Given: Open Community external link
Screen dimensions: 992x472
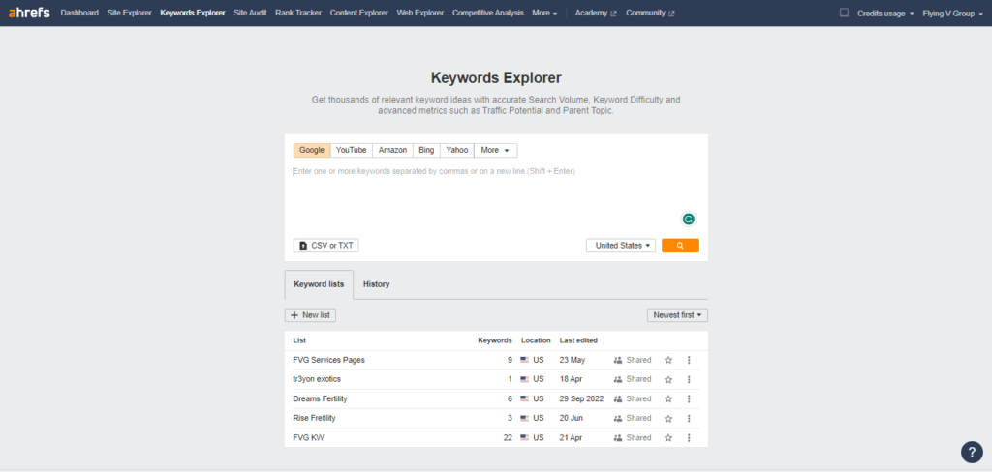Looking at the screenshot, I should pyautogui.click(x=650, y=13).
